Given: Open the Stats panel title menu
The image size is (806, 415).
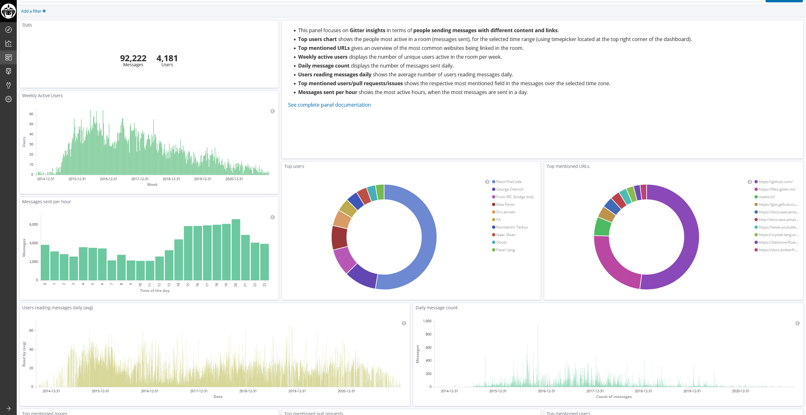Looking at the screenshot, I should 27,25.
